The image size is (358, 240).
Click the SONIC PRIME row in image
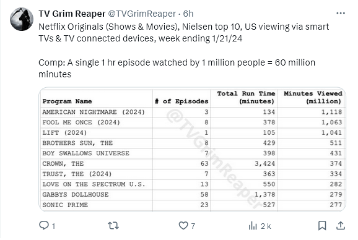[192, 205]
